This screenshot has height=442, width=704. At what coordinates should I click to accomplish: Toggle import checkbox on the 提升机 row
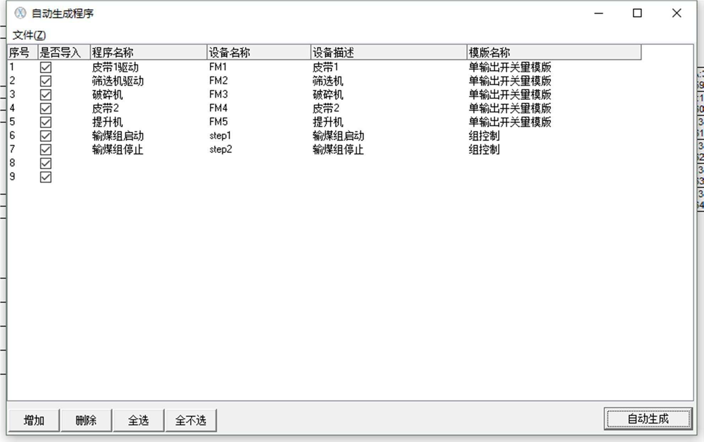pyautogui.click(x=46, y=122)
